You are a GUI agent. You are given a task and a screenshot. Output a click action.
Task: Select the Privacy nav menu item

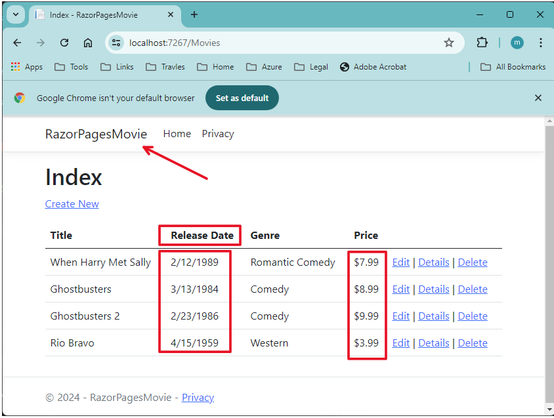click(x=217, y=133)
